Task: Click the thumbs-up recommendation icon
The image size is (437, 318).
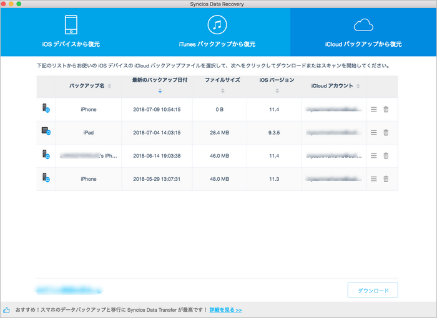Action: click(x=6, y=310)
